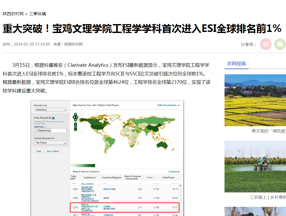The image size is (286, 216).
Task: Click the Add Filter link
Action: tap(40, 127)
